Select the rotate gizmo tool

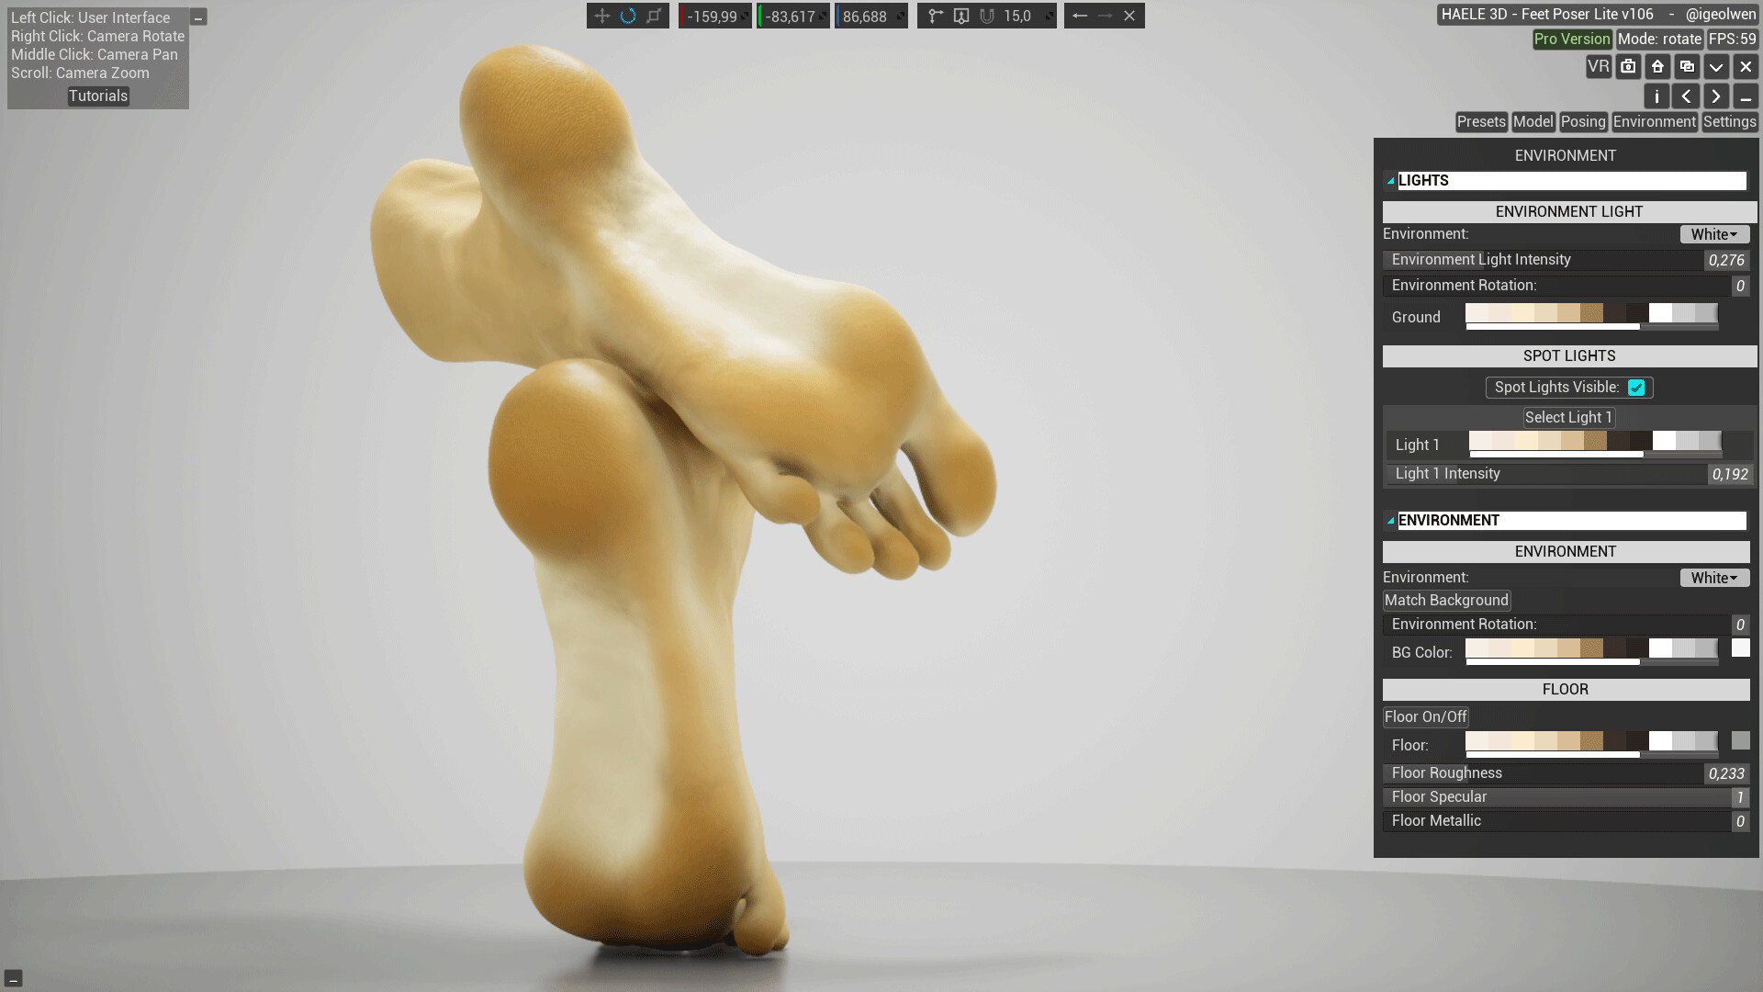tap(628, 16)
